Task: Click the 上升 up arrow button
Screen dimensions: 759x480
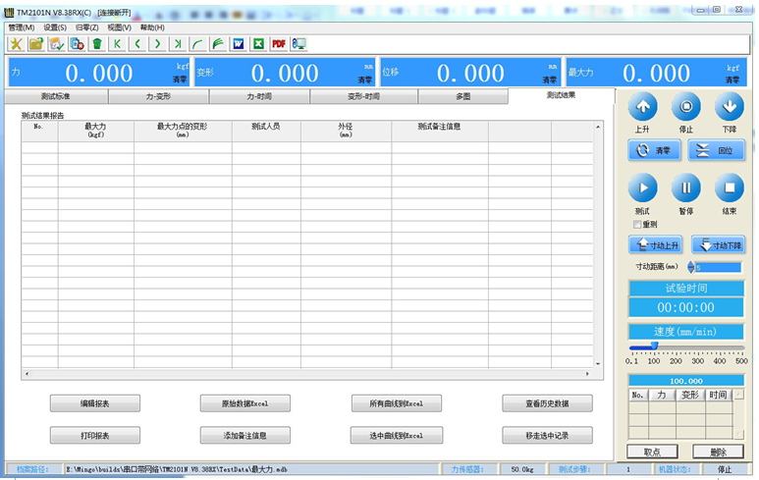Action: click(643, 107)
